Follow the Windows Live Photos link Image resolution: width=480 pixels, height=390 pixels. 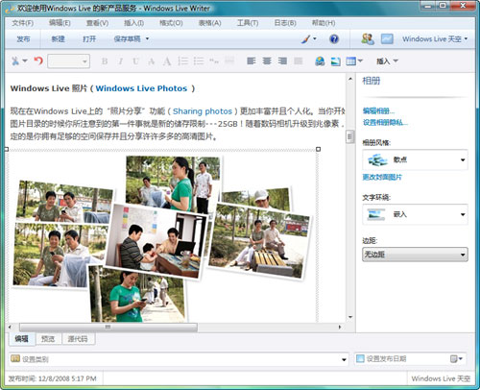(141, 88)
